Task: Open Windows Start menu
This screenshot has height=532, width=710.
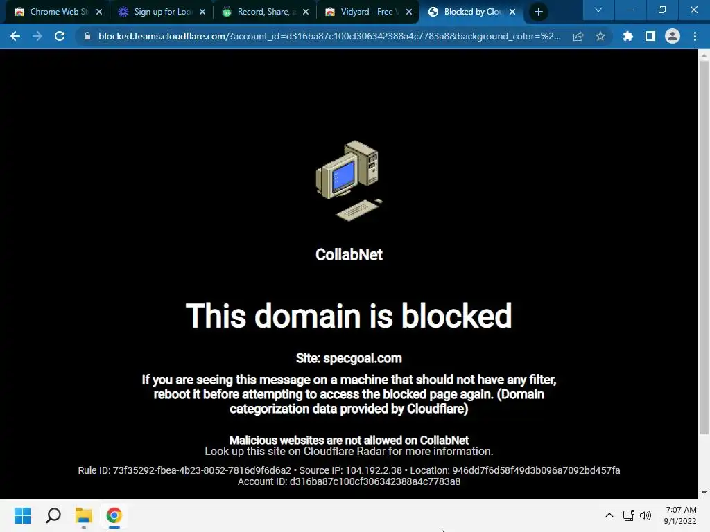Action: (x=22, y=515)
